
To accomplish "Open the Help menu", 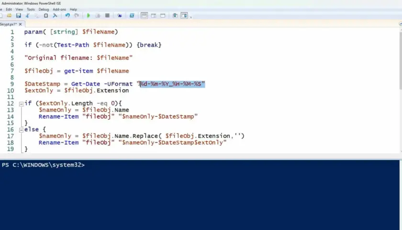I will tap(73, 9).
